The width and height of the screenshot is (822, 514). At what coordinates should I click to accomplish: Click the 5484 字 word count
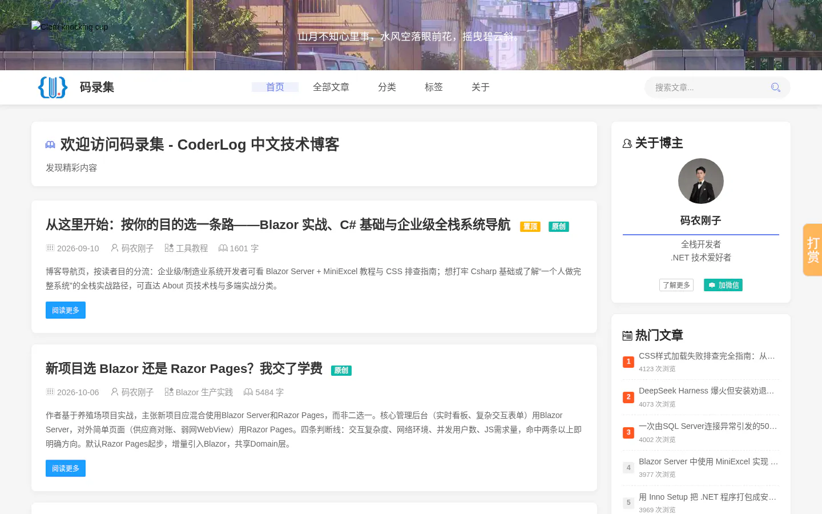pos(269,392)
